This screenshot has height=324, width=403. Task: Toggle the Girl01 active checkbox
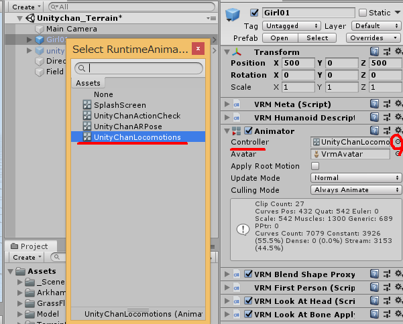click(254, 13)
